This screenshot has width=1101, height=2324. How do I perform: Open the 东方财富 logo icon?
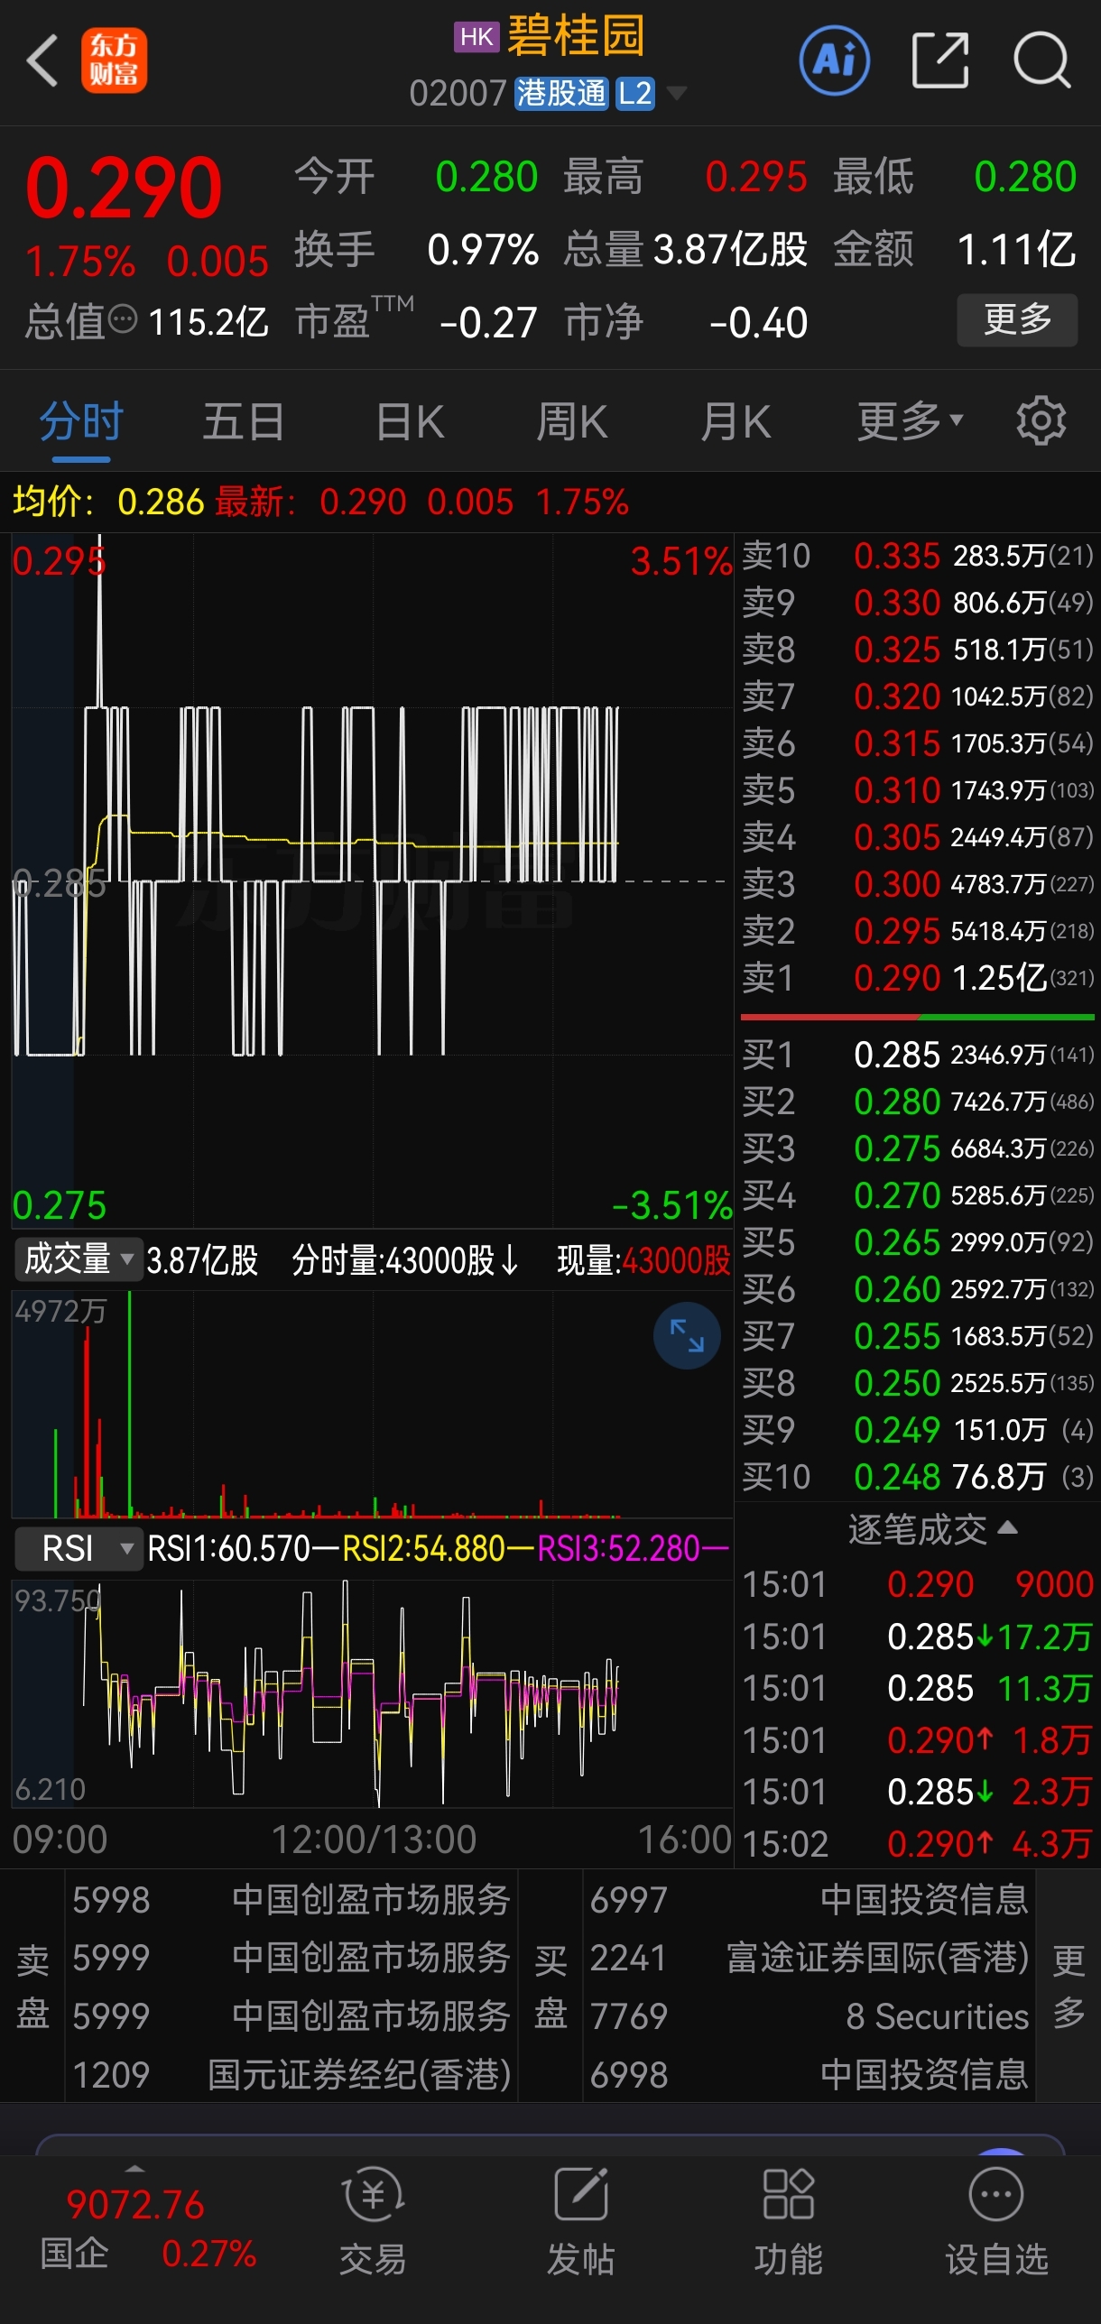pos(114,61)
